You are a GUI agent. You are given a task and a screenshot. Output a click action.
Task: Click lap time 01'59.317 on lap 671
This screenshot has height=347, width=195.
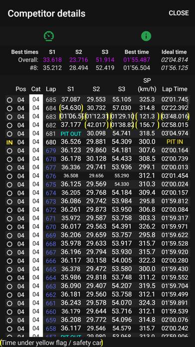[x=175, y=218]
